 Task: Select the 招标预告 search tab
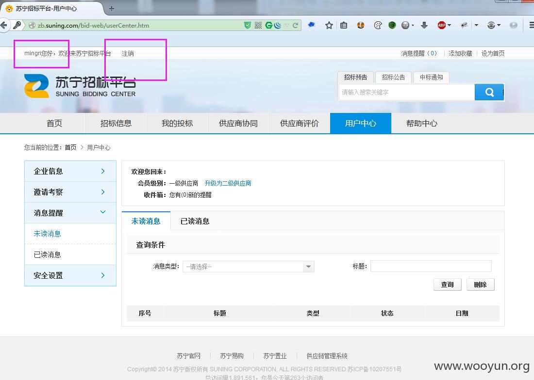click(x=355, y=77)
